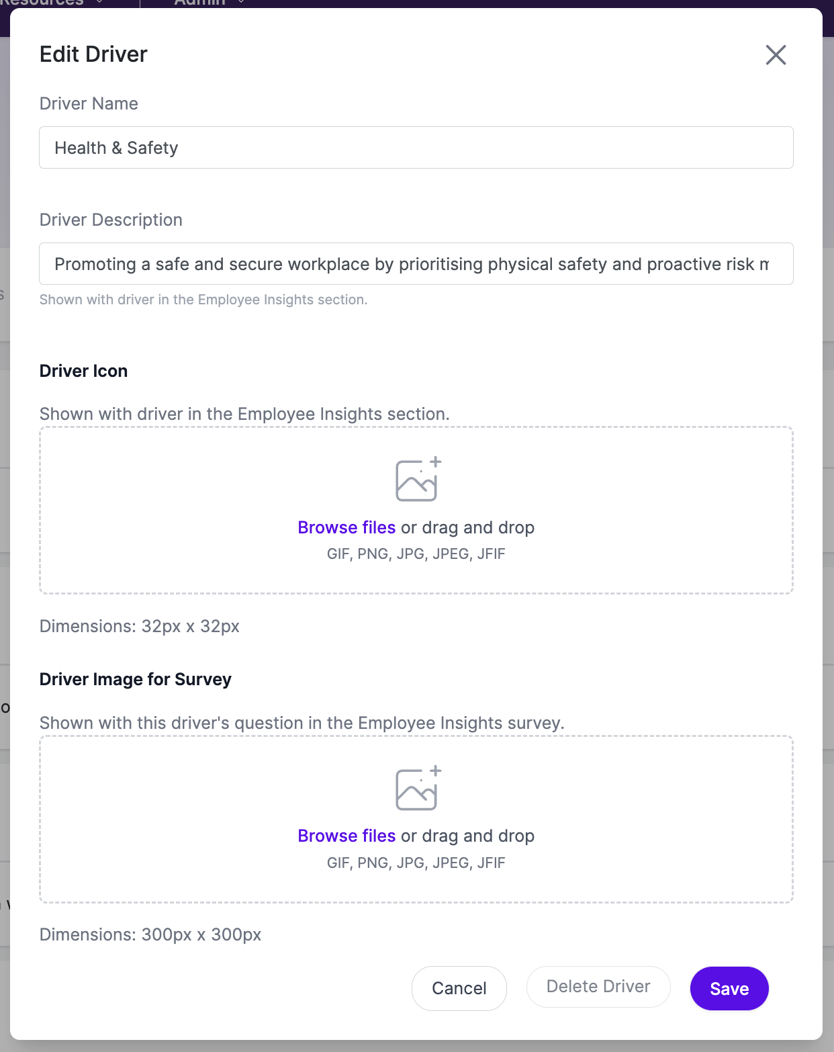The width and height of the screenshot is (834, 1052).
Task: Open Browse files link under Driver Image for Survey
Action: 346,836
